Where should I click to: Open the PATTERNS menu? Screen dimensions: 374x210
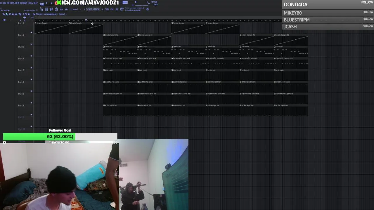(x=11, y=3)
